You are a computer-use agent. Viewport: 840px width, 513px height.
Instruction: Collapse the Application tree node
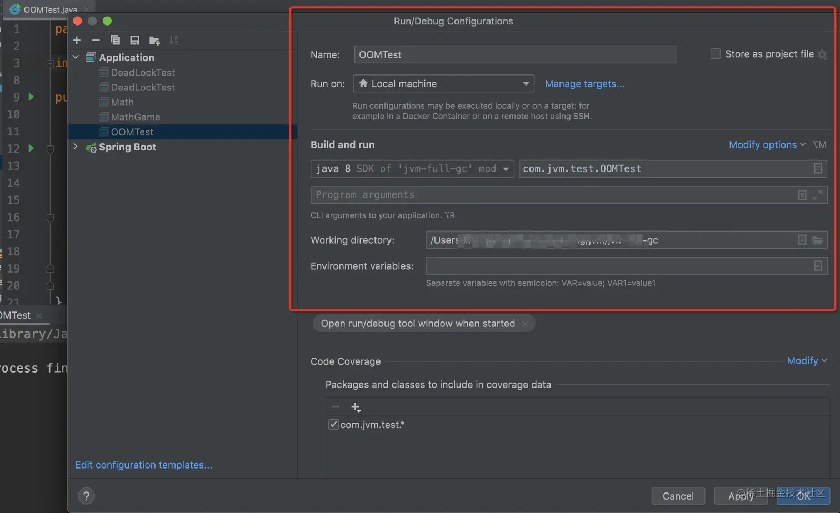coord(76,57)
